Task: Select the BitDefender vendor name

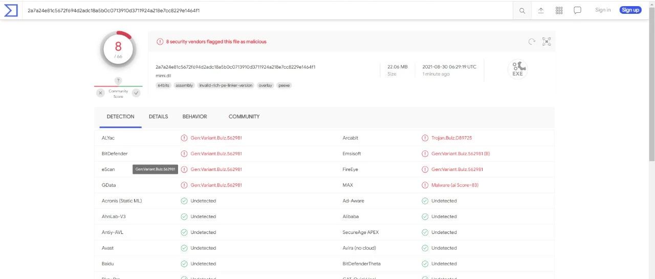Action: click(115, 154)
